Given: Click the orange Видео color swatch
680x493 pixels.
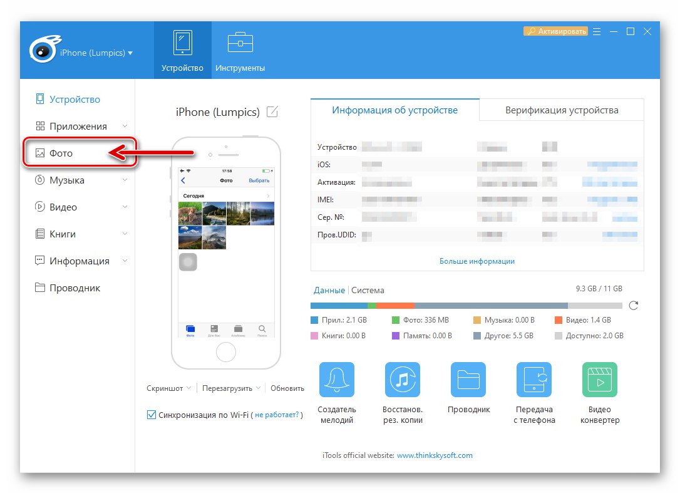Looking at the screenshot, I should (x=559, y=320).
